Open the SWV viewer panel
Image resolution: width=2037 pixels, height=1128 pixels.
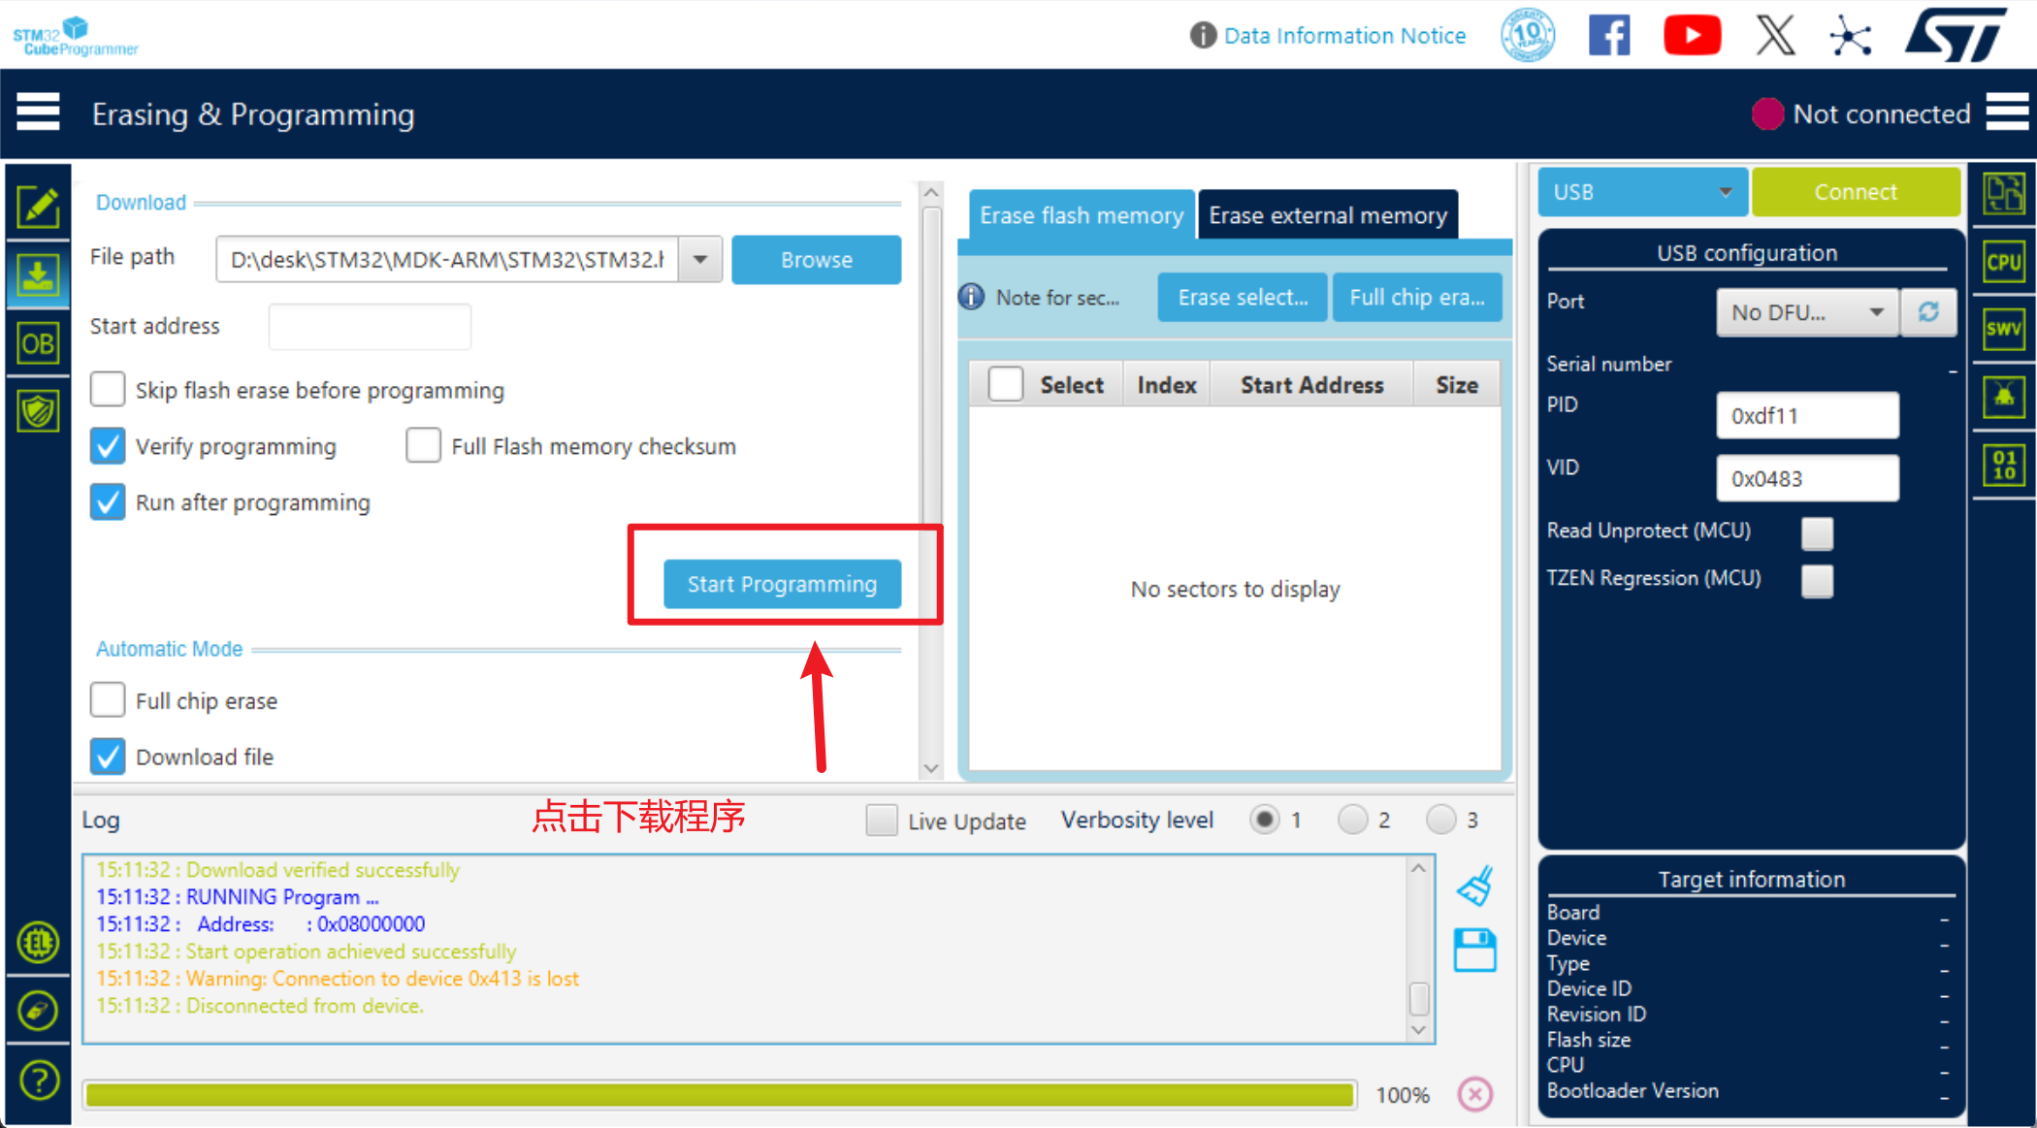coord(2004,328)
